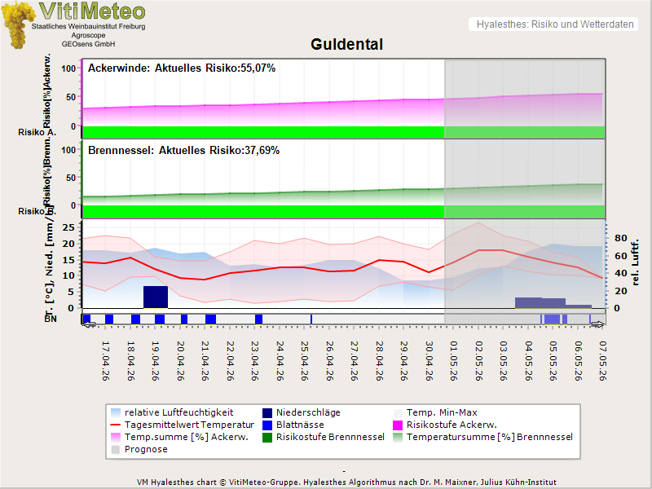Click the Risikostufe Ackerw. magenta swatch
Image resolution: width=652 pixels, height=489 pixels.
pyautogui.click(x=399, y=425)
